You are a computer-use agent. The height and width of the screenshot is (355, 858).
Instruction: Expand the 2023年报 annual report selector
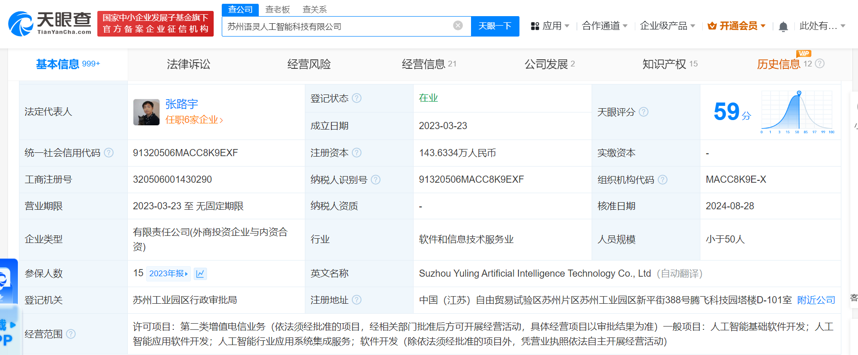click(x=169, y=274)
